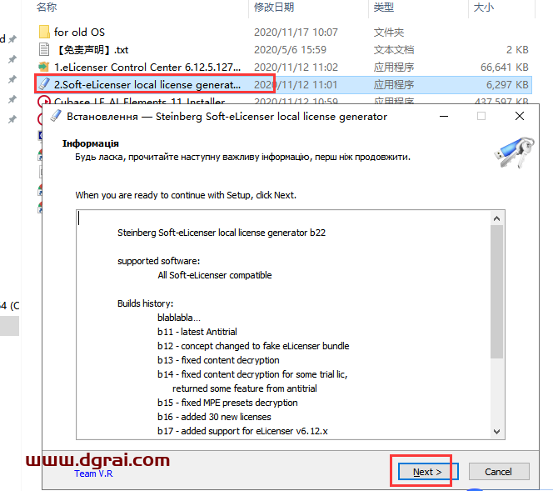553x491 pixels.
Task: Click the '2020/11/17 10:07' date cell
Action: point(296,33)
